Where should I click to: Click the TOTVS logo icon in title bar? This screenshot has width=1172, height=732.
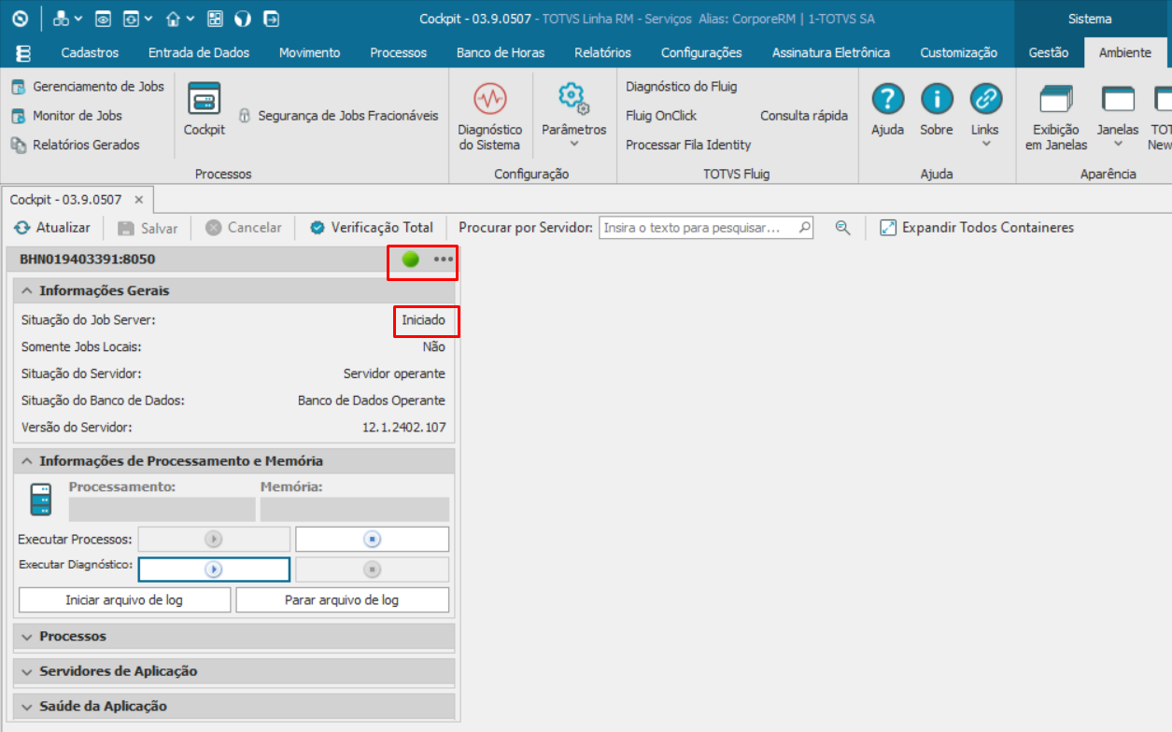click(21, 19)
